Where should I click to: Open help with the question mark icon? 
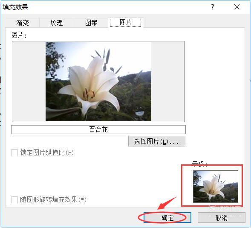pos(212,7)
